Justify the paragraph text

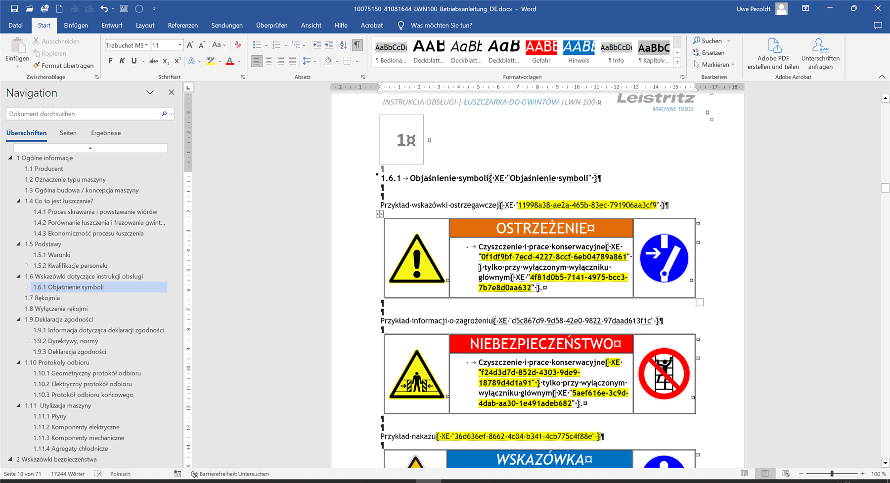pyautogui.click(x=292, y=61)
